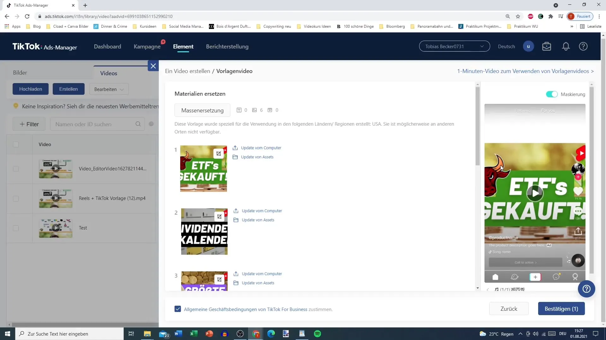This screenshot has width=606, height=340.
Task: Click the materials list vertical scrollbar
Action: point(478,126)
